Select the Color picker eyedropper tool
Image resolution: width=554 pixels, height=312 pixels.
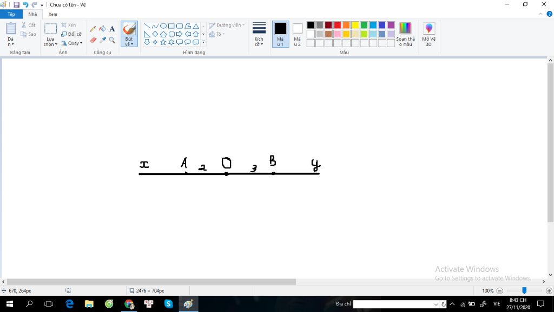click(x=102, y=40)
